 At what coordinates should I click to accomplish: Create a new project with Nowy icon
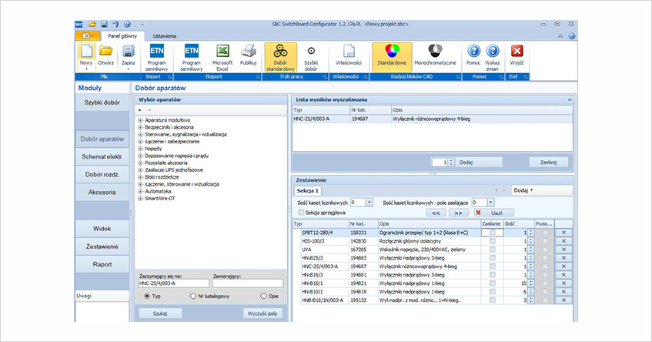pyautogui.click(x=86, y=56)
